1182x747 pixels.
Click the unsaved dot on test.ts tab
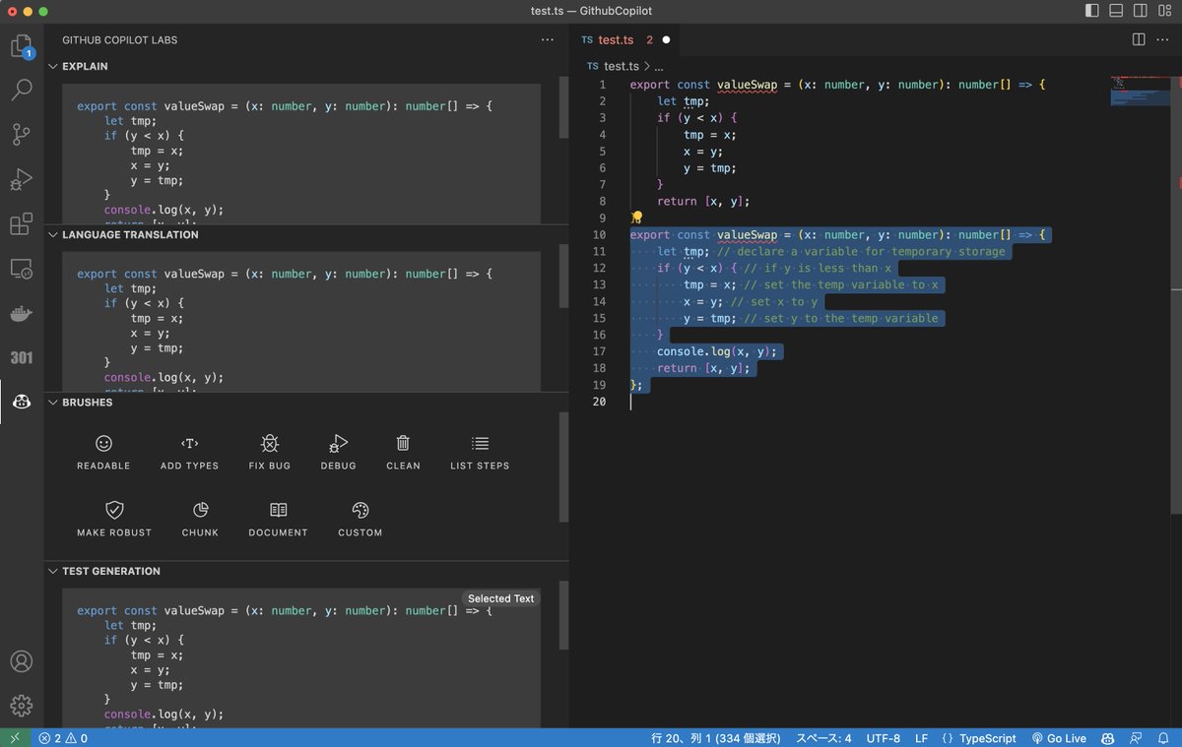(x=666, y=40)
